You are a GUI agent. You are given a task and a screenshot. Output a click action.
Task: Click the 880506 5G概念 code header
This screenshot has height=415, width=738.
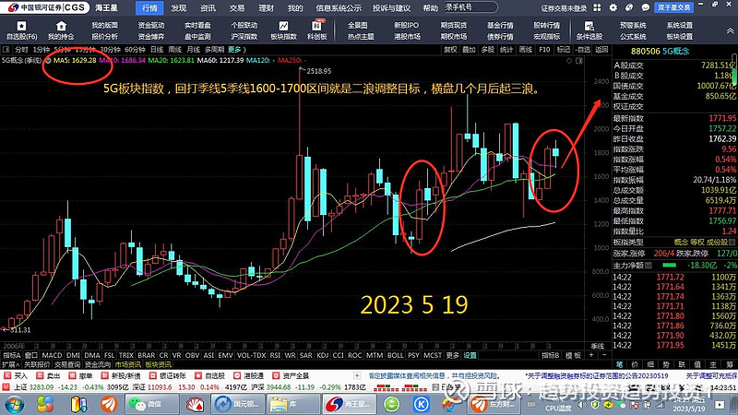tap(661, 52)
